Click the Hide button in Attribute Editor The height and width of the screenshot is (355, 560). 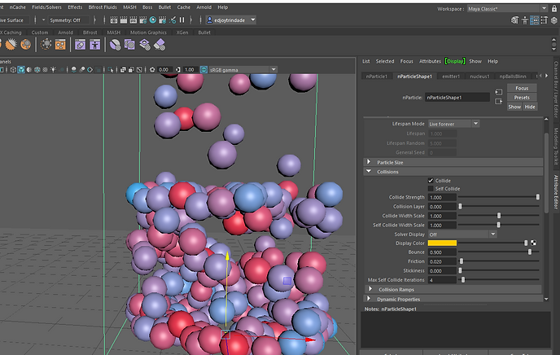coord(530,107)
